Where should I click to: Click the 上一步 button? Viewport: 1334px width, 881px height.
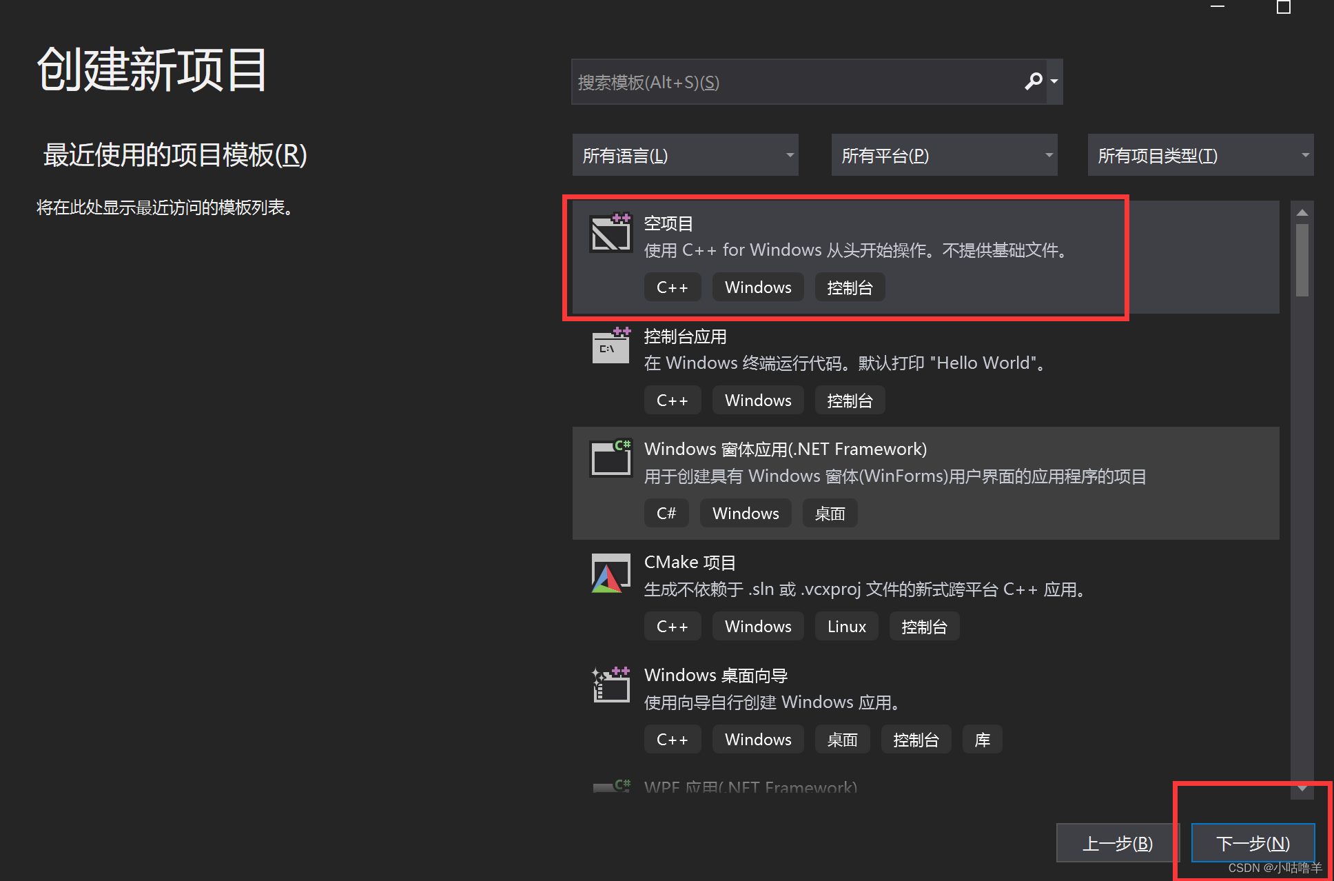(1118, 842)
